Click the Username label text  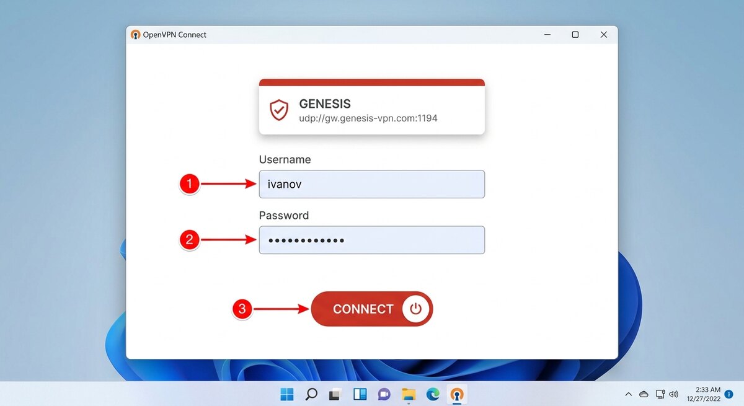285,160
